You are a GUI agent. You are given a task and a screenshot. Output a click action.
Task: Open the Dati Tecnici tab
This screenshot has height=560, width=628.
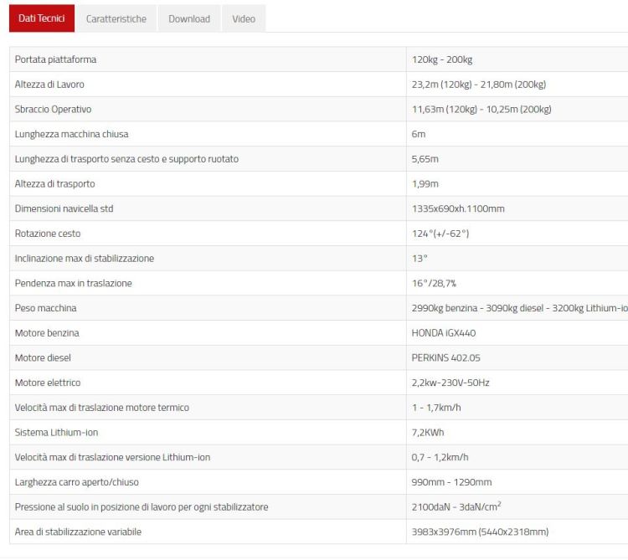coord(41,18)
